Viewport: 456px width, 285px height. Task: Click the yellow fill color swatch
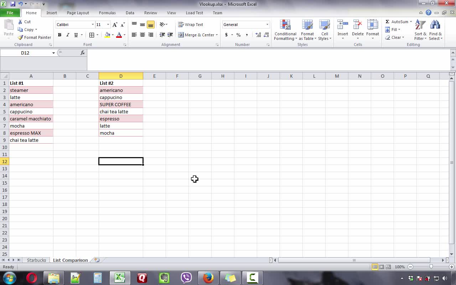(107, 35)
